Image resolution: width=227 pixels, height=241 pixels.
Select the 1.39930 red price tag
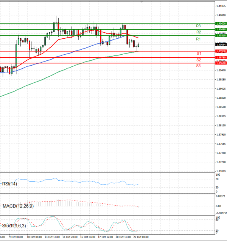(221, 51)
